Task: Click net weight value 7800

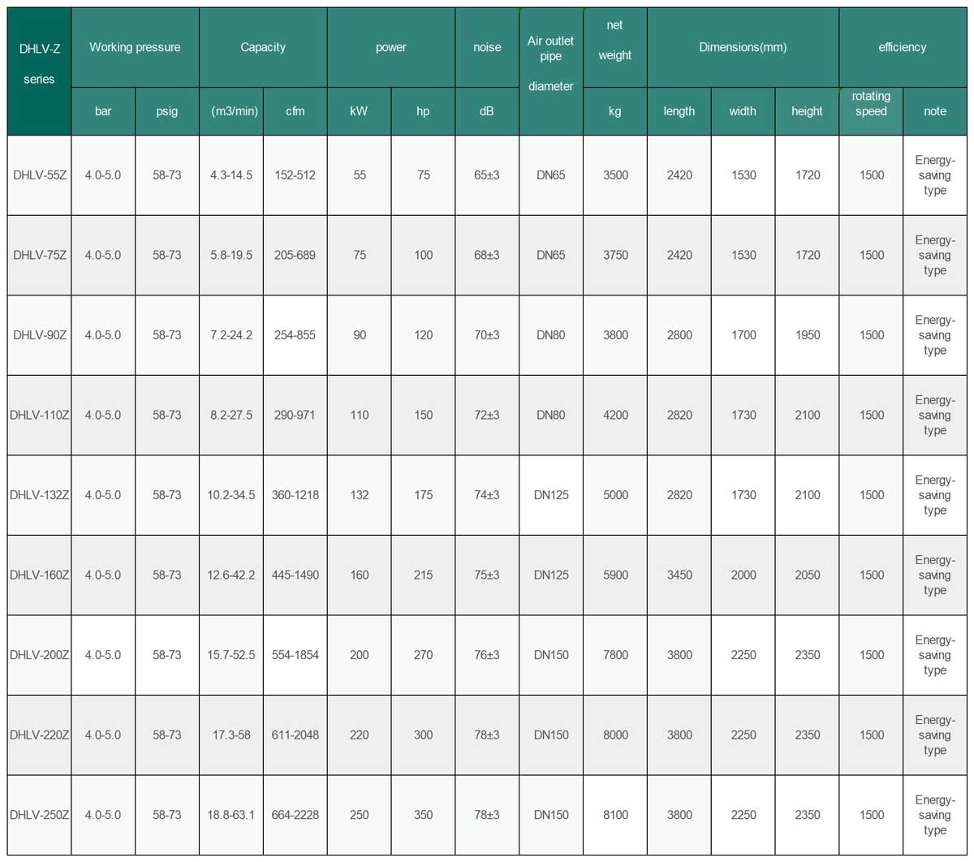Action: click(x=615, y=655)
